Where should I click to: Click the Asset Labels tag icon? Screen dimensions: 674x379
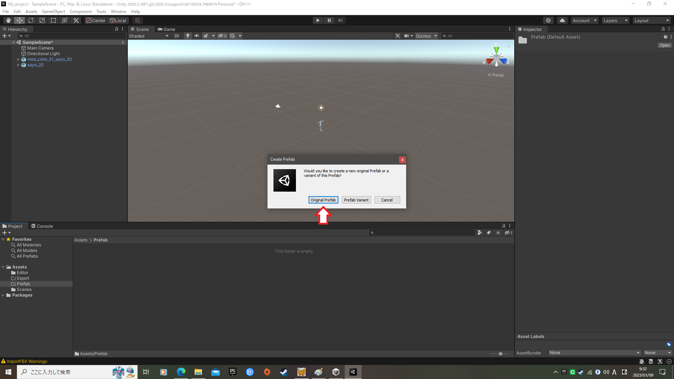pyautogui.click(x=669, y=345)
